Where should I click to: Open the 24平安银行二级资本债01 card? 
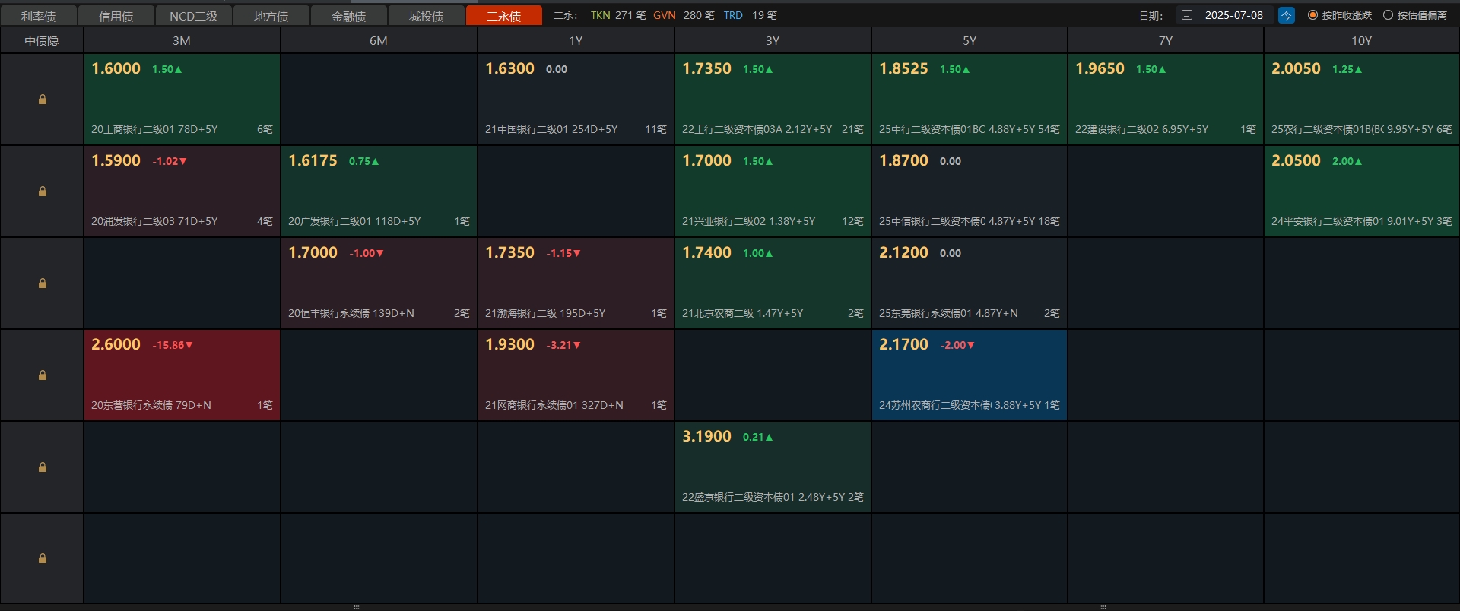1362,192
